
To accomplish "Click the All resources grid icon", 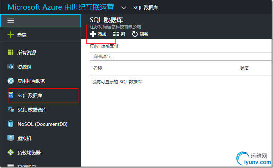I will click(x=11, y=52).
